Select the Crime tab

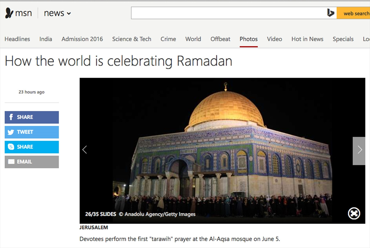point(168,39)
